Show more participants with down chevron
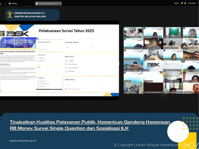 (163, 95)
